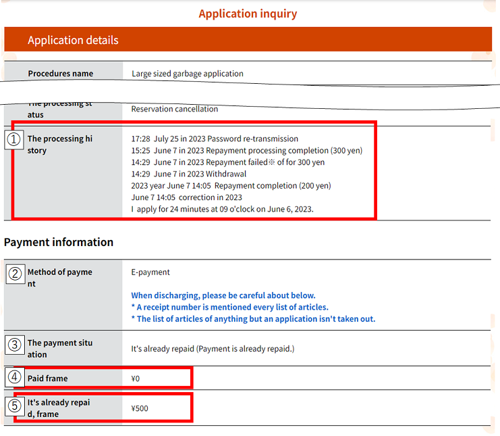Click the 'Payment information' heading

coord(59,242)
